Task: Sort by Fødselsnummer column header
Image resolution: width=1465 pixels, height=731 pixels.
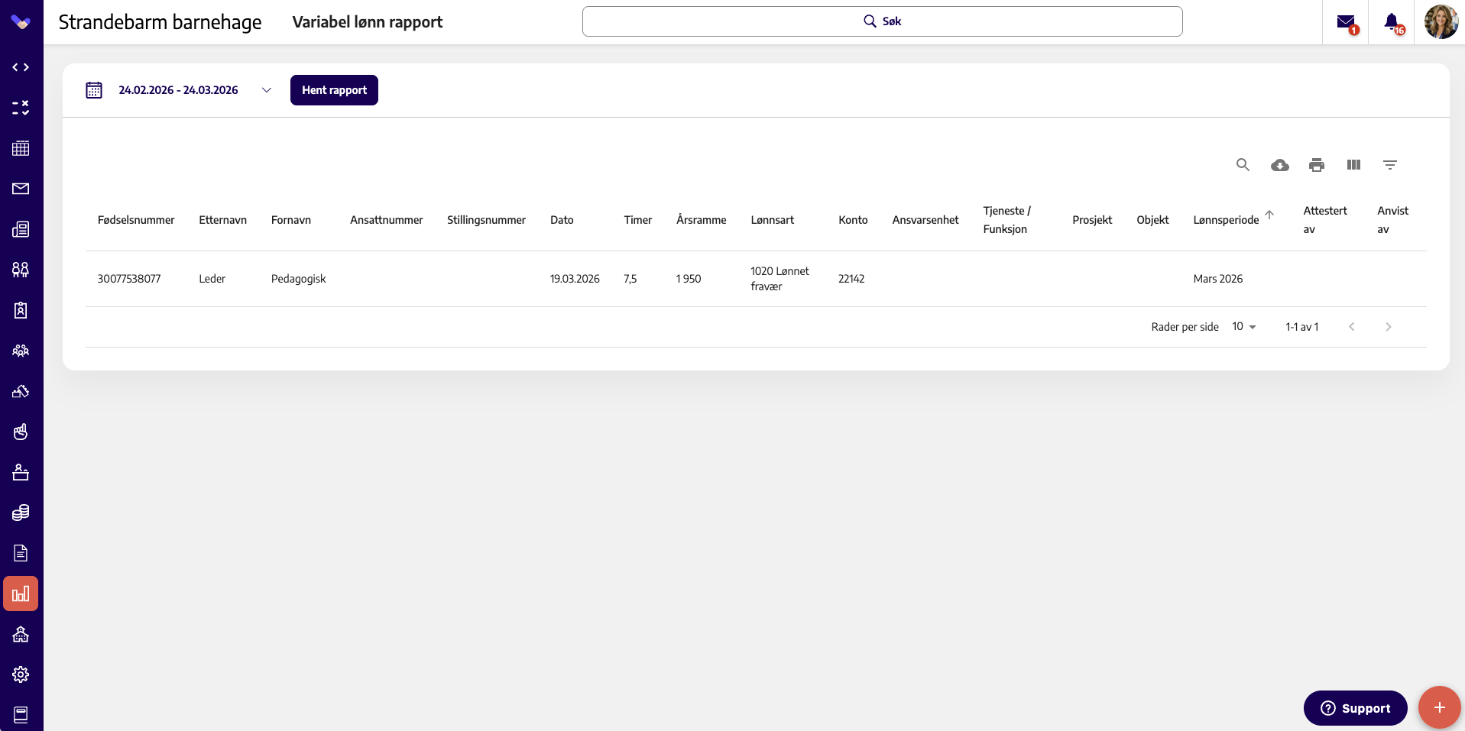Action: [x=136, y=220]
